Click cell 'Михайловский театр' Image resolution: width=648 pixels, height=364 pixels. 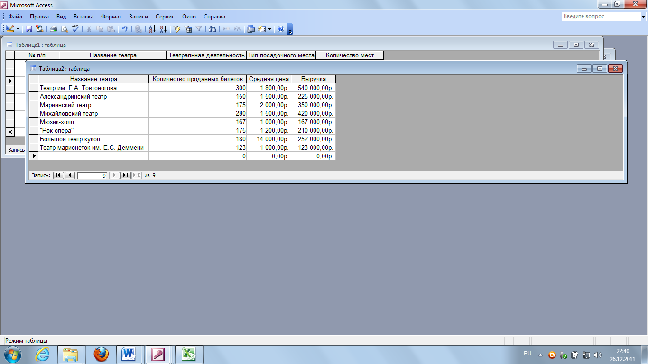click(x=93, y=113)
